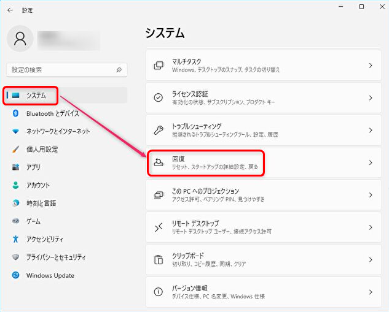
Task: Click the Bluetooth icon in the sidebar
Action: (x=15, y=113)
